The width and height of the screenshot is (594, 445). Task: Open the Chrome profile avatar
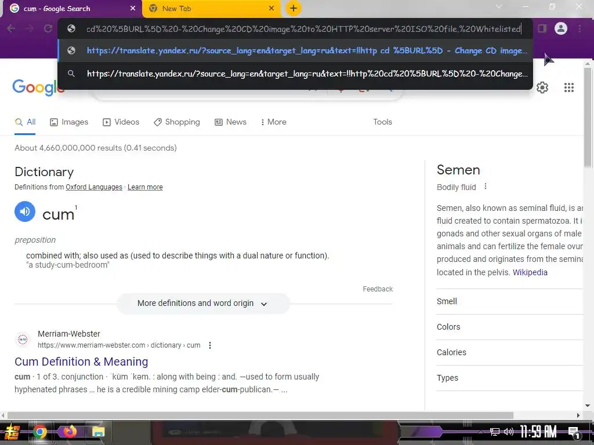(561, 29)
